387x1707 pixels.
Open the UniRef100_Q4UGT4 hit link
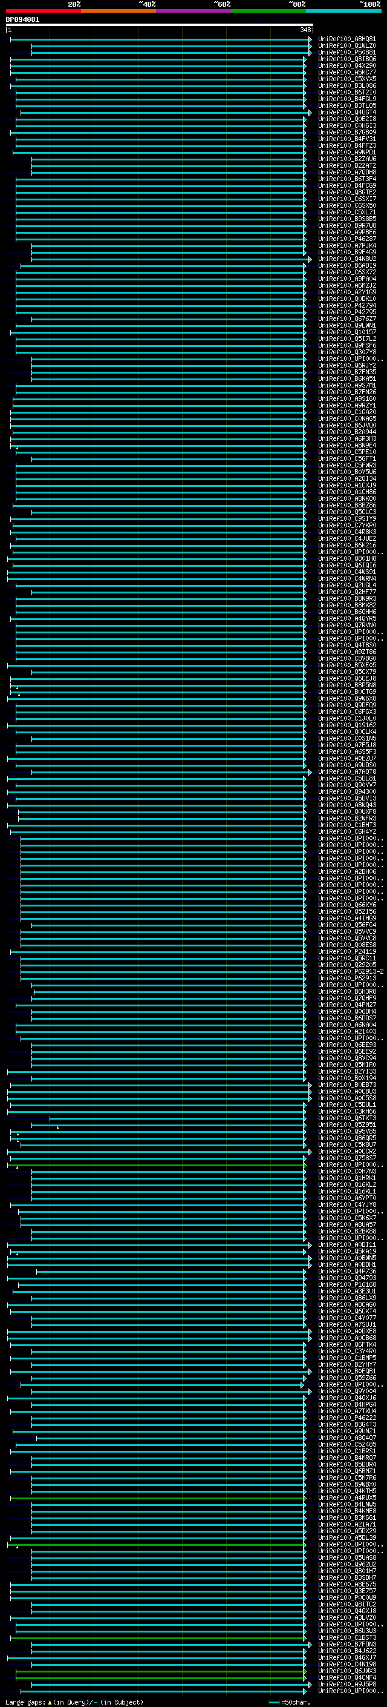click(x=346, y=113)
